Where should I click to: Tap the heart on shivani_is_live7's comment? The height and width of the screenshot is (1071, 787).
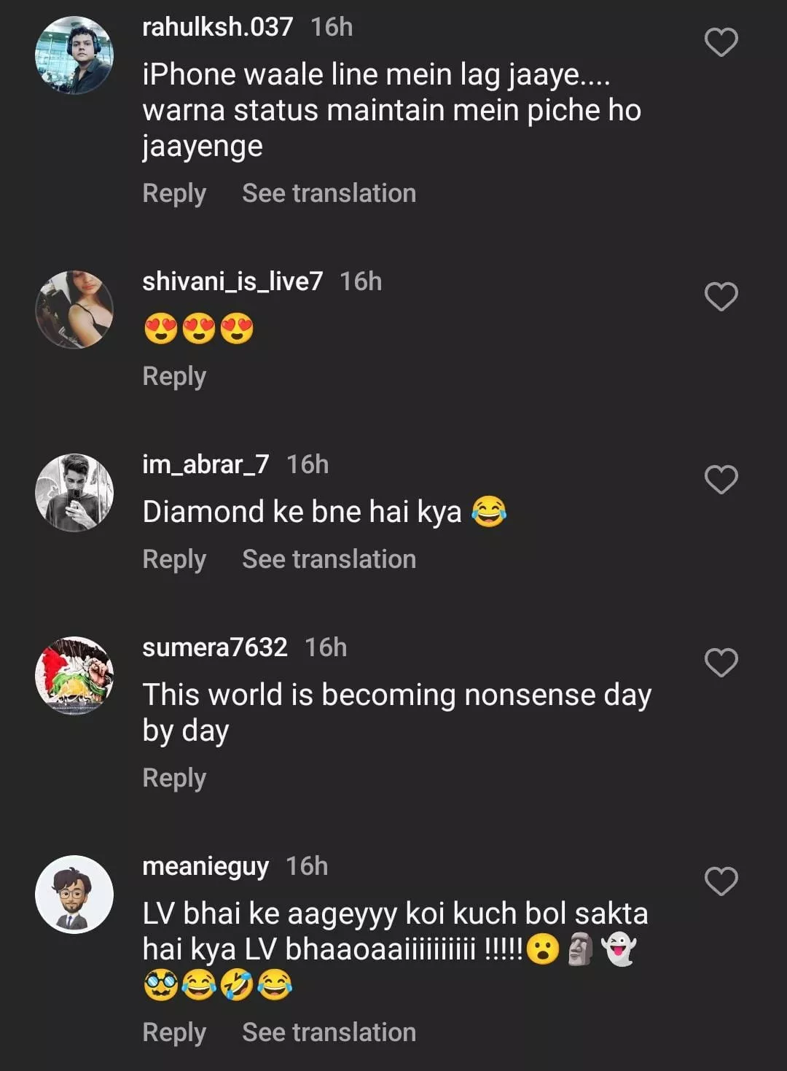tap(721, 297)
